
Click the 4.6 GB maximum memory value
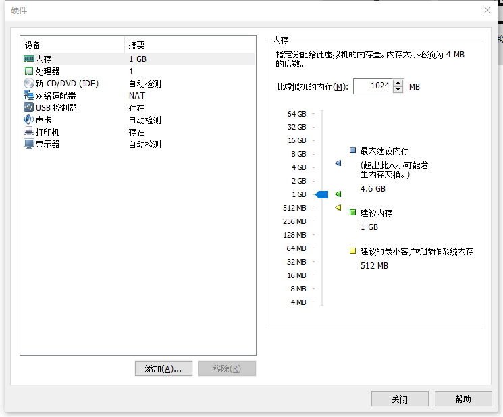(373, 188)
